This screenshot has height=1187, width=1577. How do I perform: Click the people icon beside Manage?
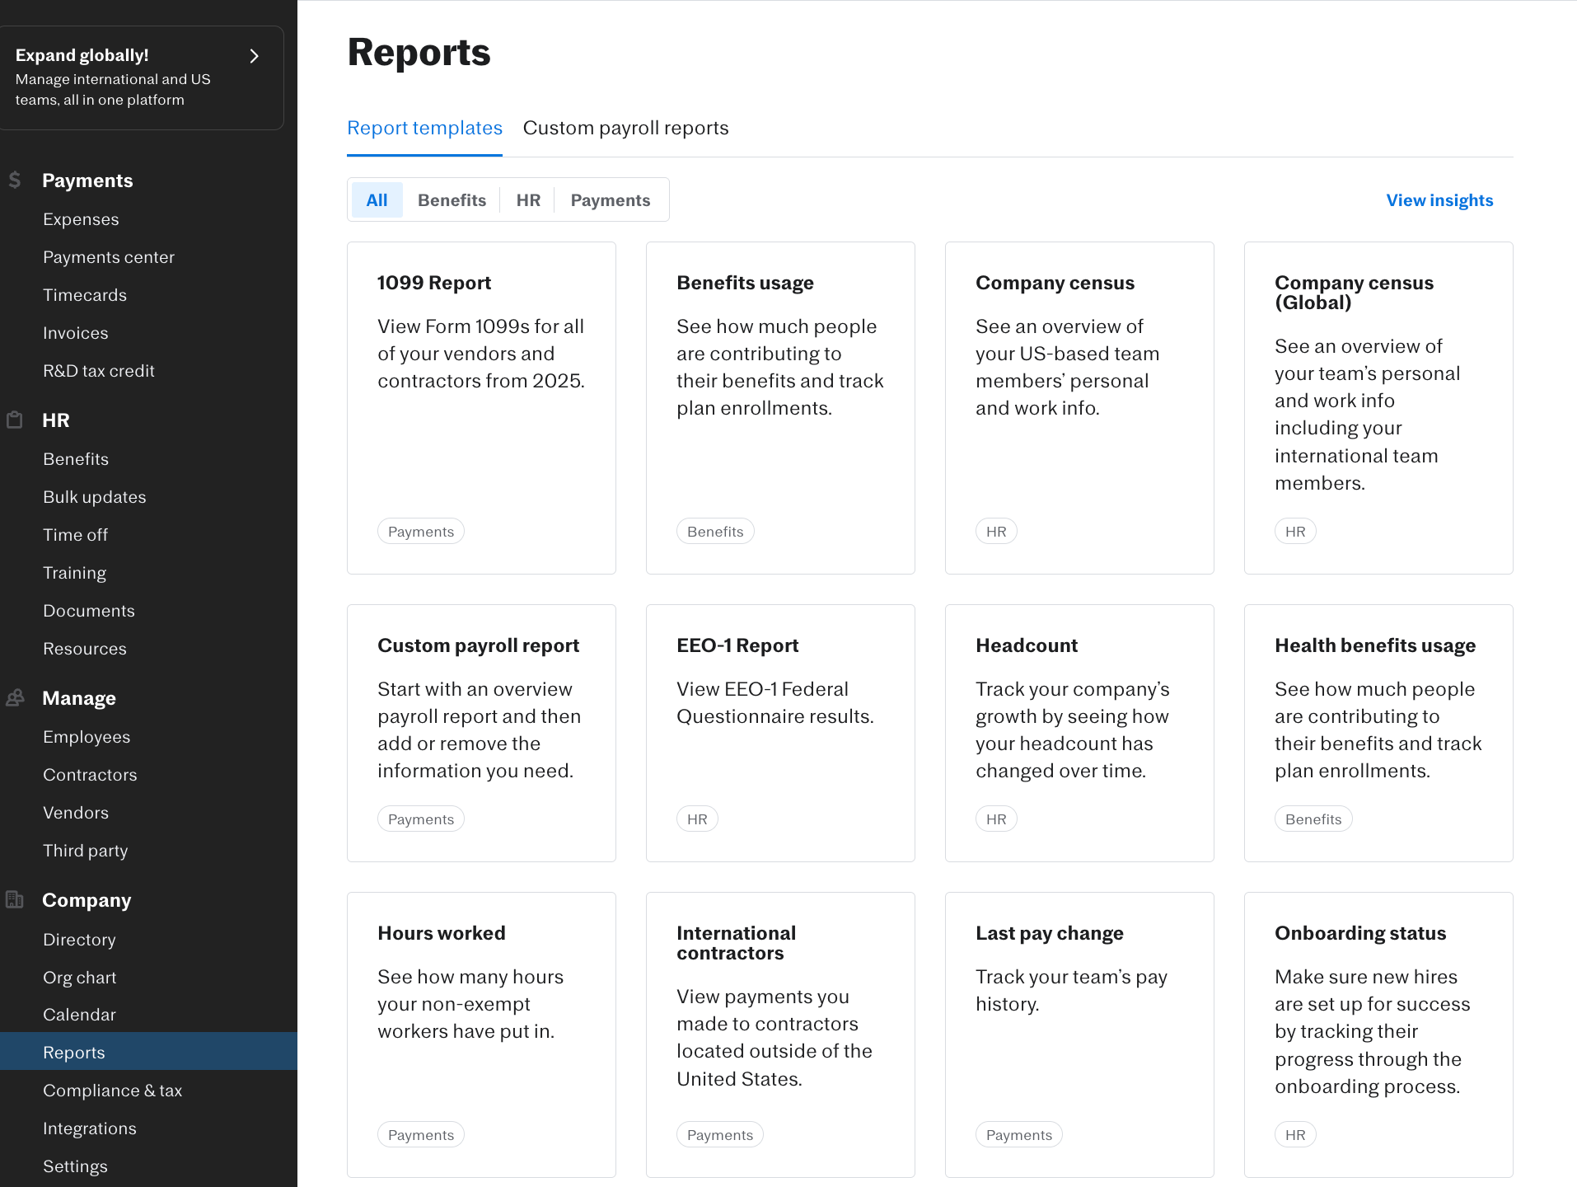click(15, 697)
